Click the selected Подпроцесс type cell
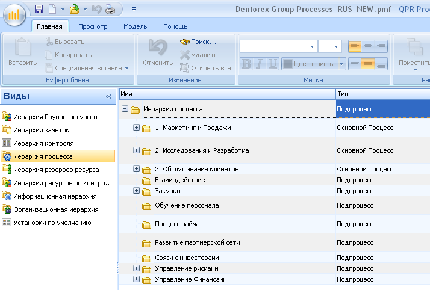The width and height of the screenshot is (430, 290). pyautogui.click(x=383, y=109)
